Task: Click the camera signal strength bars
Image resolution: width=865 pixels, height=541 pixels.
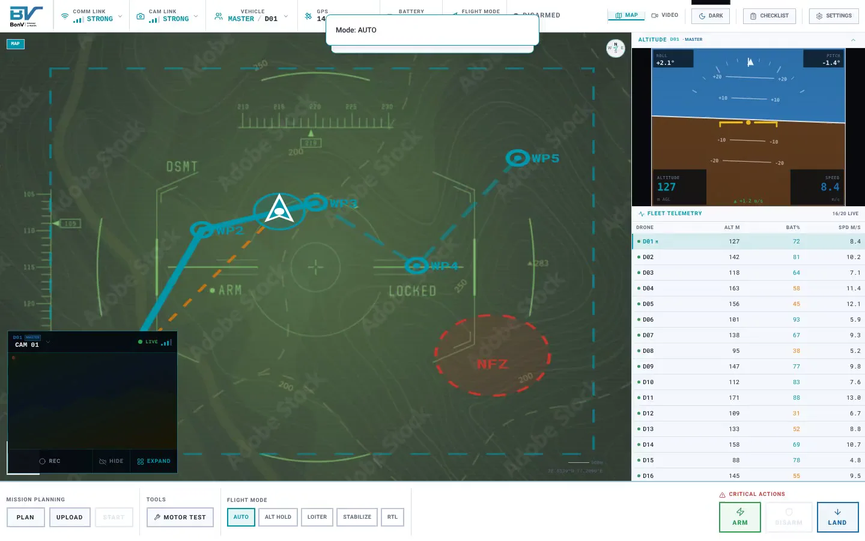Action: coord(166,342)
